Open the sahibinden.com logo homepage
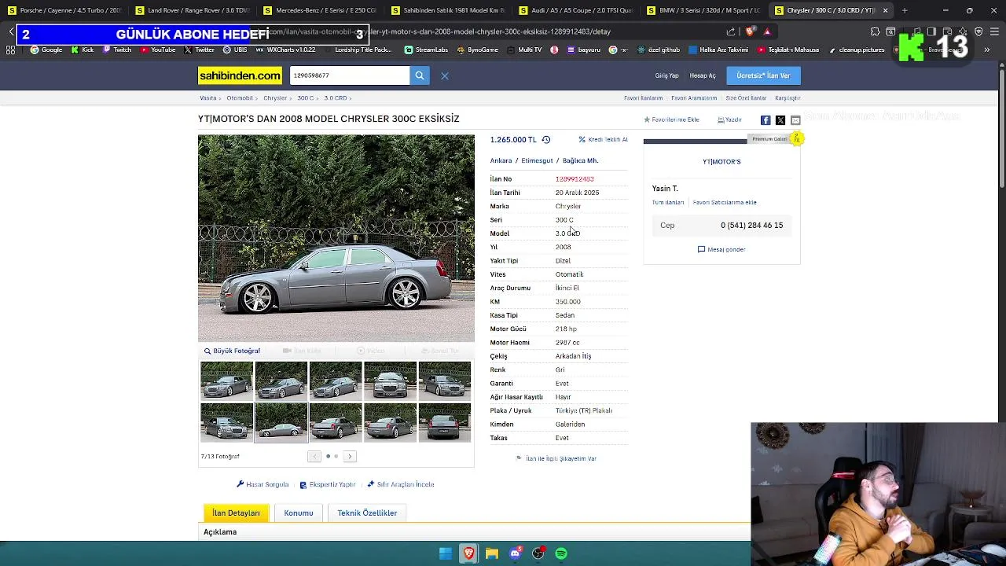This screenshot has height=566, width=1006. 240,75
